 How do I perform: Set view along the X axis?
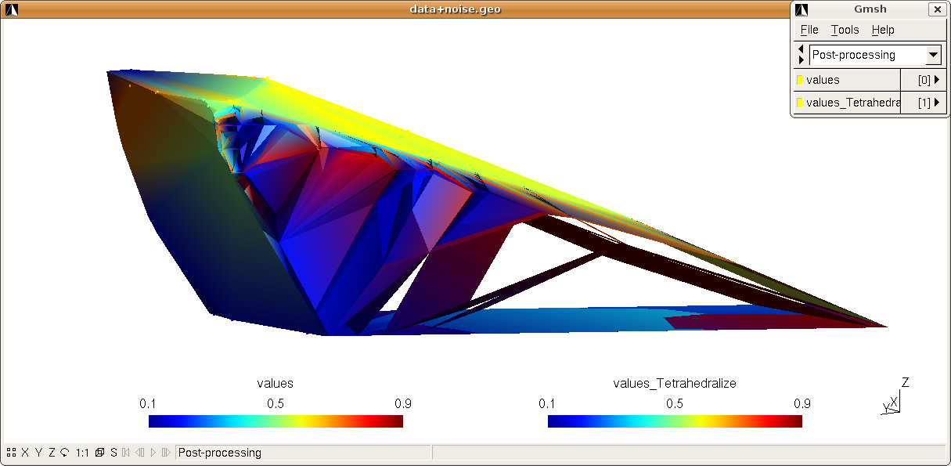pyautogui.click(x=25, y=453)
